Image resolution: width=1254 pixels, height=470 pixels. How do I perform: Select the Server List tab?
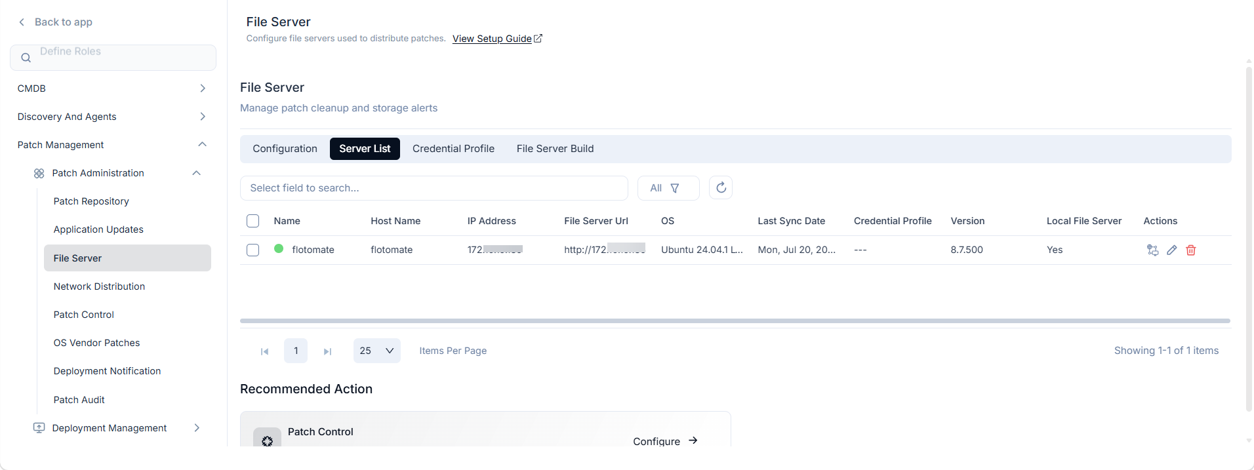[x=365, y=149]
